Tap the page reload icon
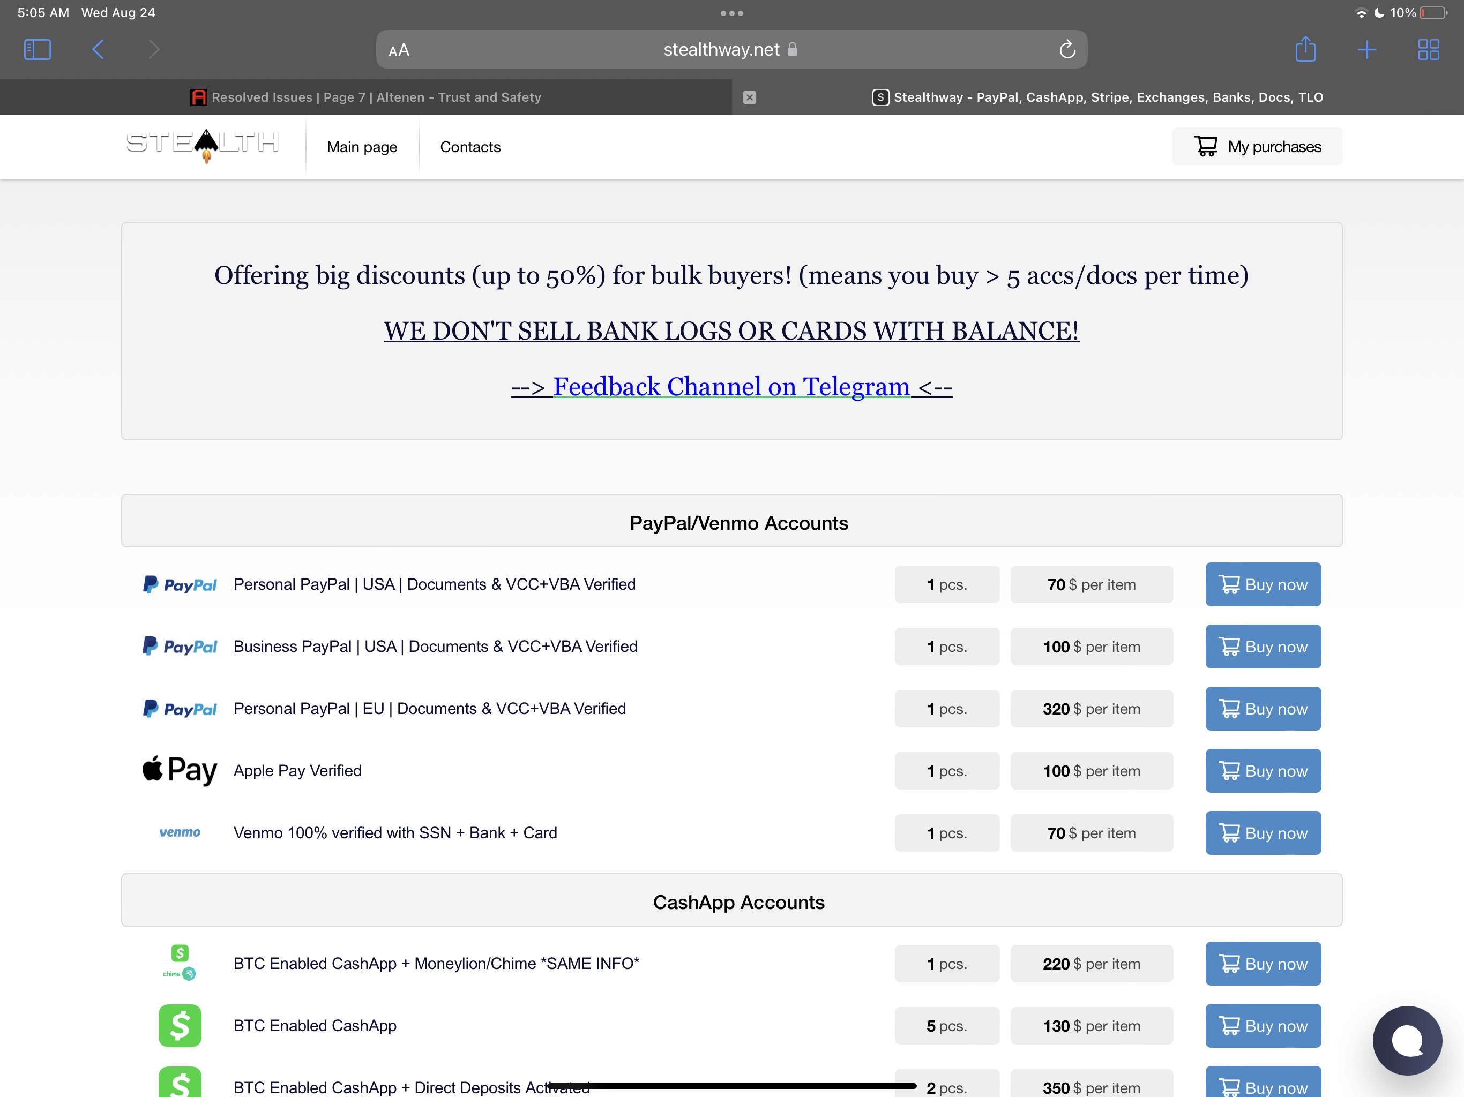1464x1097 pixels. point(1067,50)
